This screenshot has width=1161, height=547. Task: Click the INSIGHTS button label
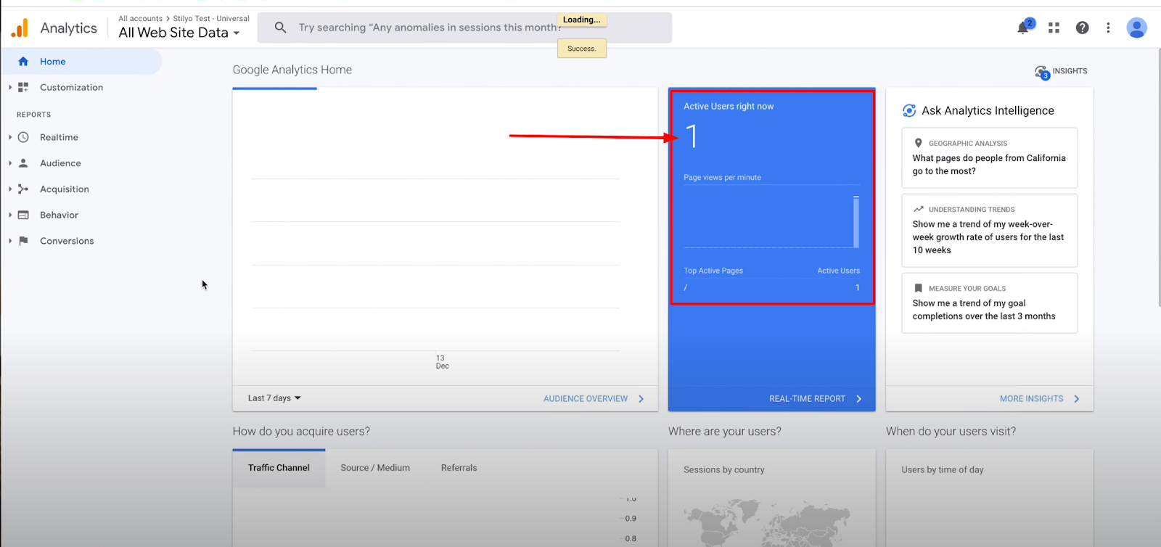[1070, 71]
